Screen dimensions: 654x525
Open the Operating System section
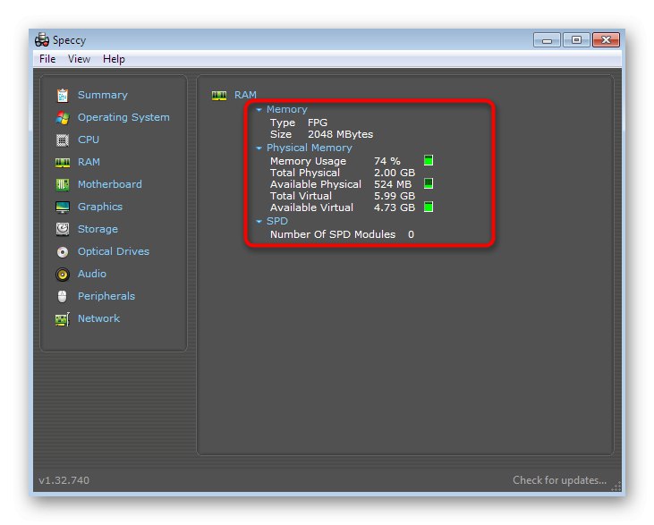pyautogui.click(x=123, y=117)
